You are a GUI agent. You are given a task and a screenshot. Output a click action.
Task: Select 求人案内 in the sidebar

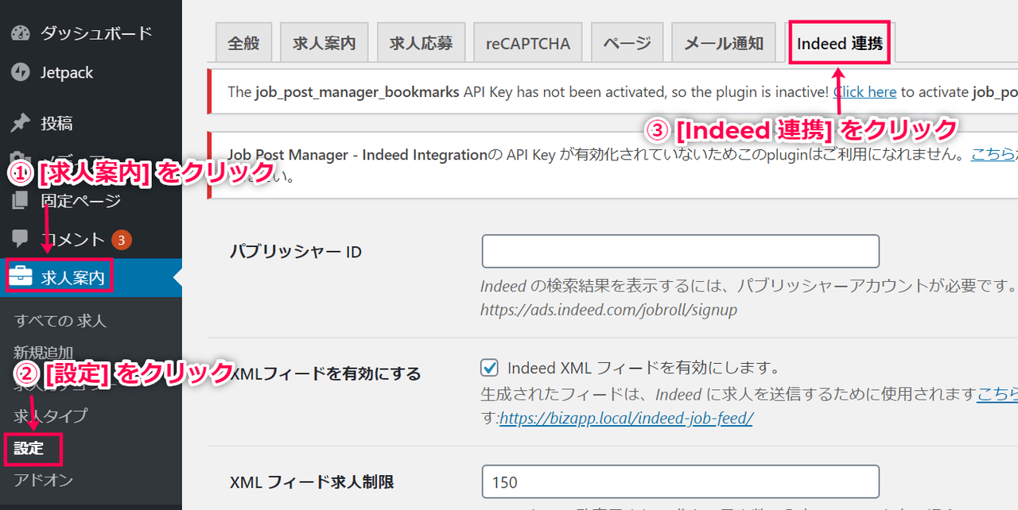91,277
